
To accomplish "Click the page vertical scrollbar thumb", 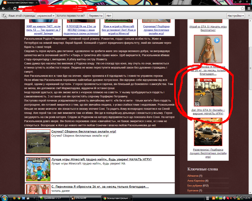I will click(250, 68).
